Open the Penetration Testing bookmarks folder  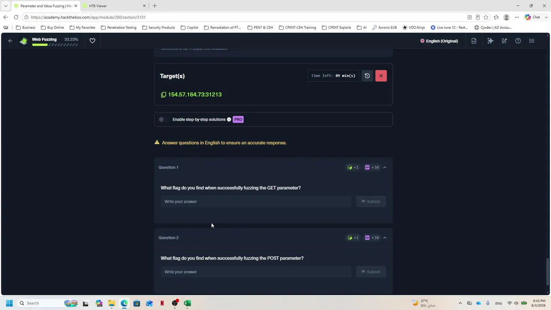tap(118, 28)
